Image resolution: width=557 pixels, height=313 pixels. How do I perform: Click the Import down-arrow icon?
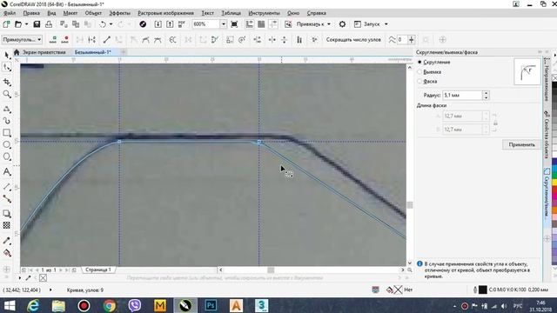click(158, 24)
